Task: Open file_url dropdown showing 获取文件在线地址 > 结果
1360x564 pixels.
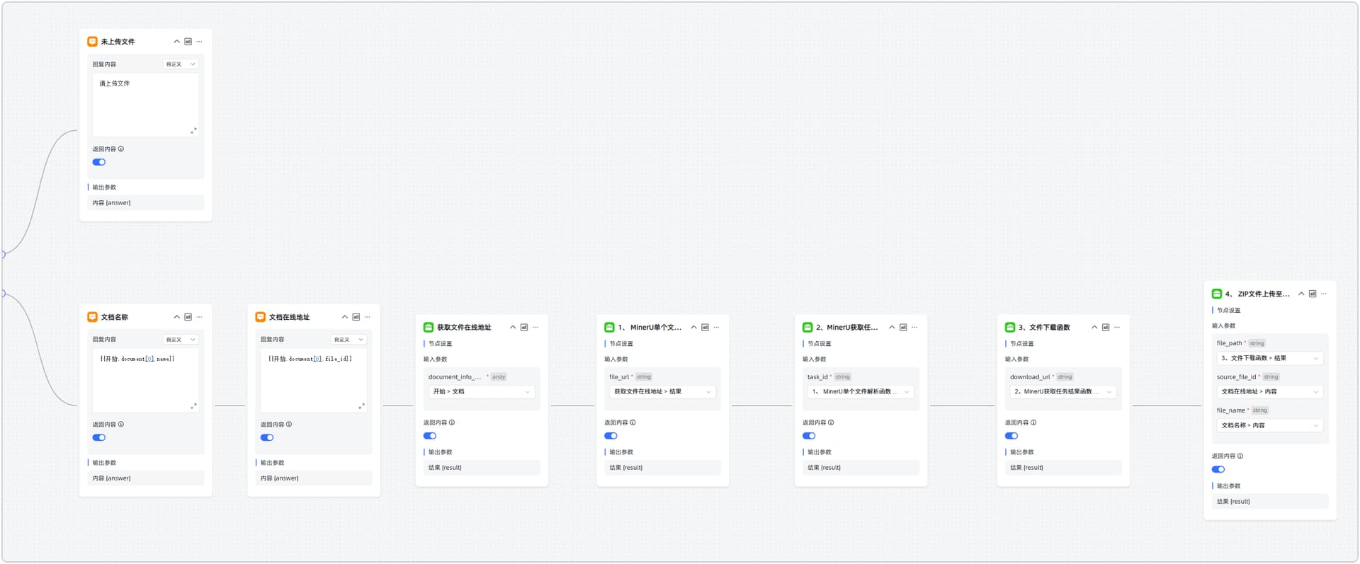Action: [662, 391]
